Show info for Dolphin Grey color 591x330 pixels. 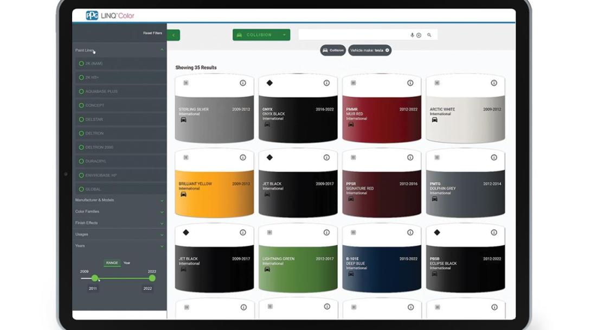[x=493, y=157]
